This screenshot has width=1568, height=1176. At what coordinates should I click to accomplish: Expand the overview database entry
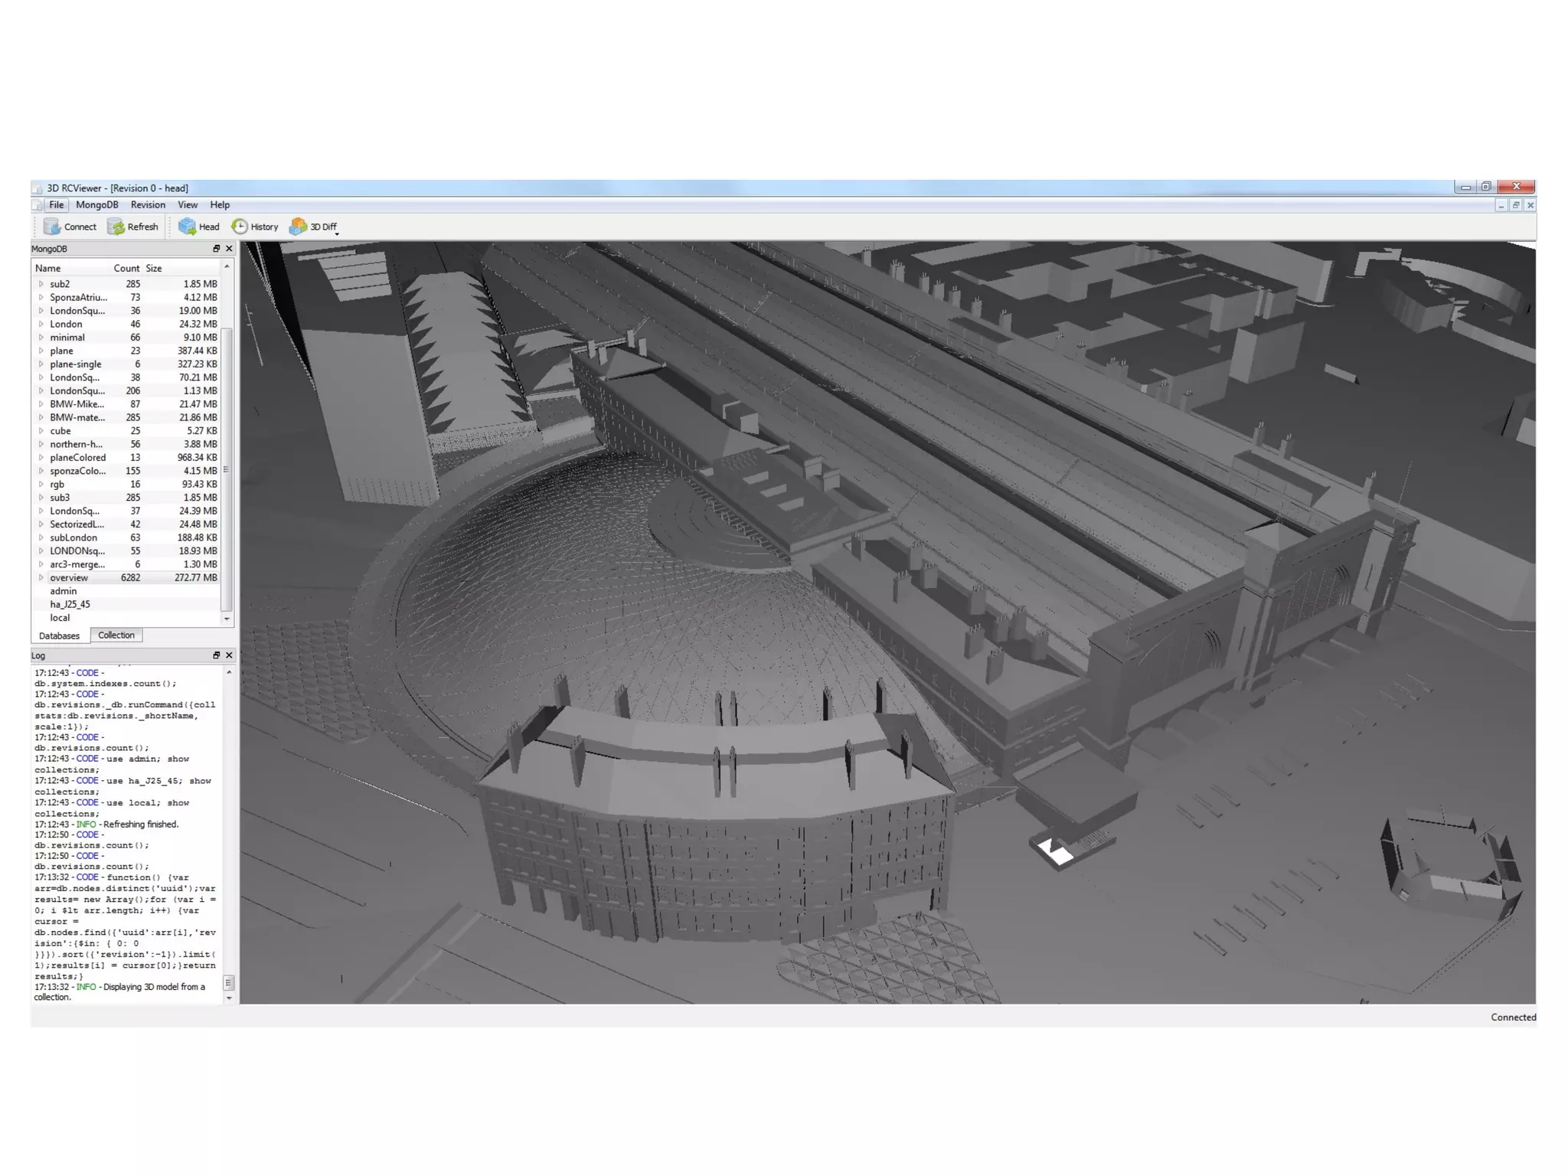click(41, 578)
